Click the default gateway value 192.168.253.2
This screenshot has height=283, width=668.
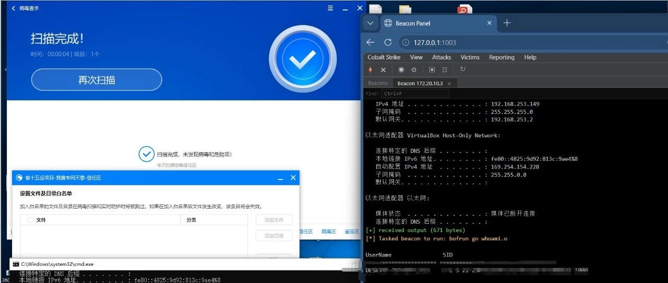pos(511,120)
